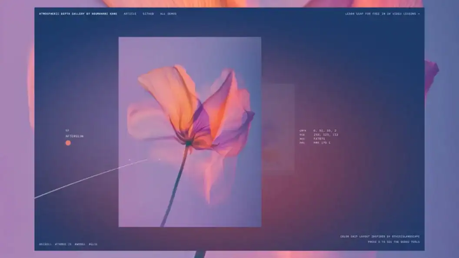Screen dimensions: 459x258
Task: Open the #THREE JS hashtag
Action: [63, 244]
